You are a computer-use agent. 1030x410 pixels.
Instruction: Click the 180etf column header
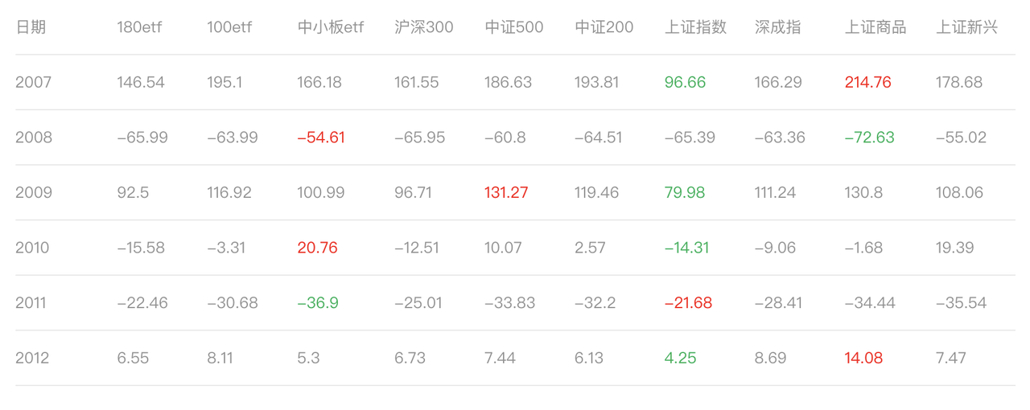pos(140,27)
